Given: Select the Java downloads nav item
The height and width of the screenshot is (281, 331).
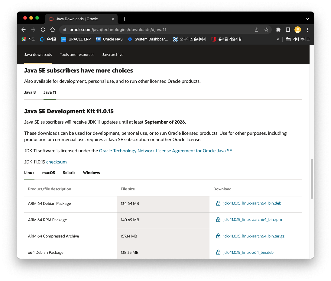Looking at the screenshot, I should [38, 55].
